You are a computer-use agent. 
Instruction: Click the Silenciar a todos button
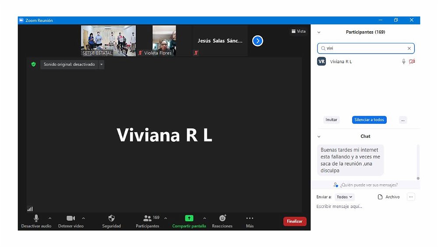[369, 120]
